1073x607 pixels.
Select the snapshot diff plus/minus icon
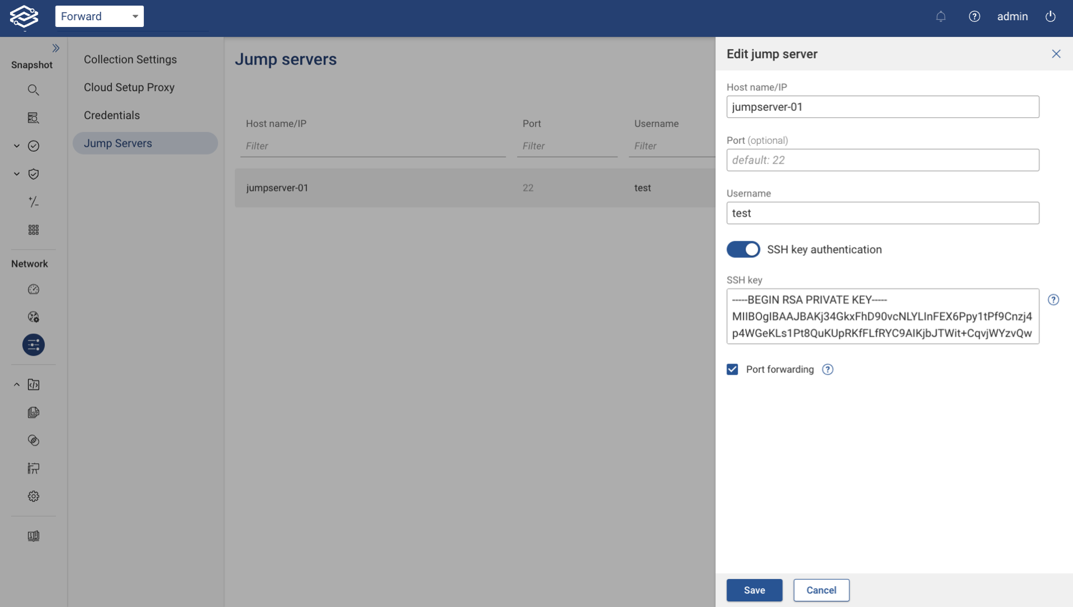tap(33, 202)
